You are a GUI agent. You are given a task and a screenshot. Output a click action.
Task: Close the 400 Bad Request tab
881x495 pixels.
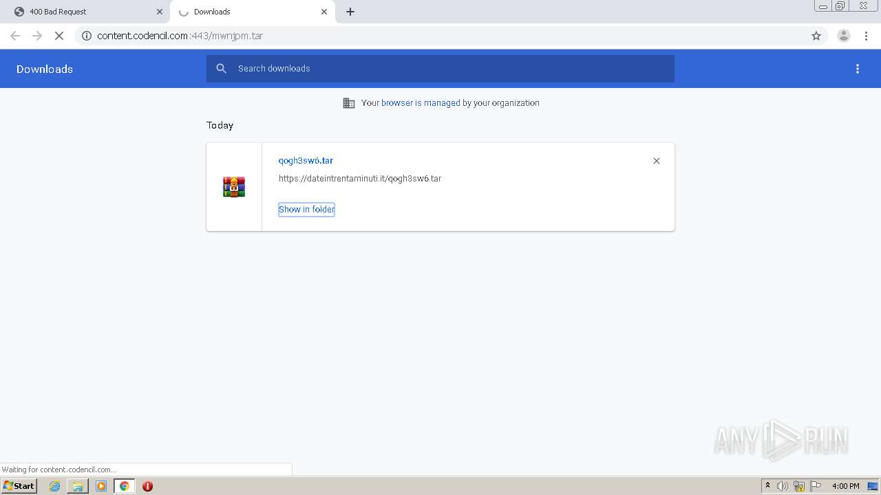coord(160,12)
